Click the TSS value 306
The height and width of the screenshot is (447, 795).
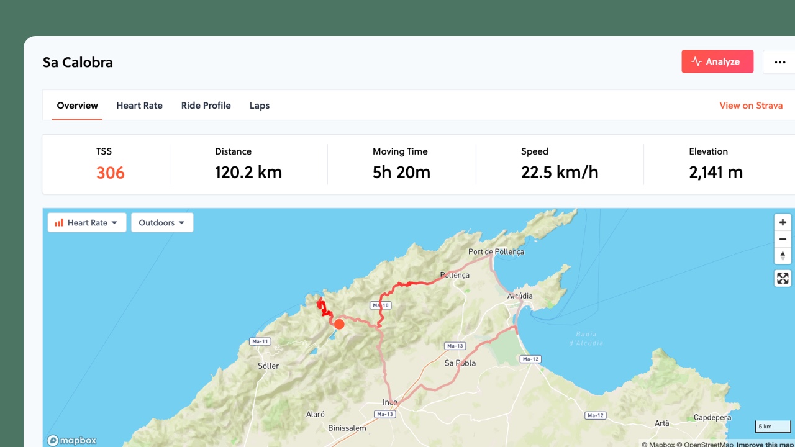tap(111, 173)
